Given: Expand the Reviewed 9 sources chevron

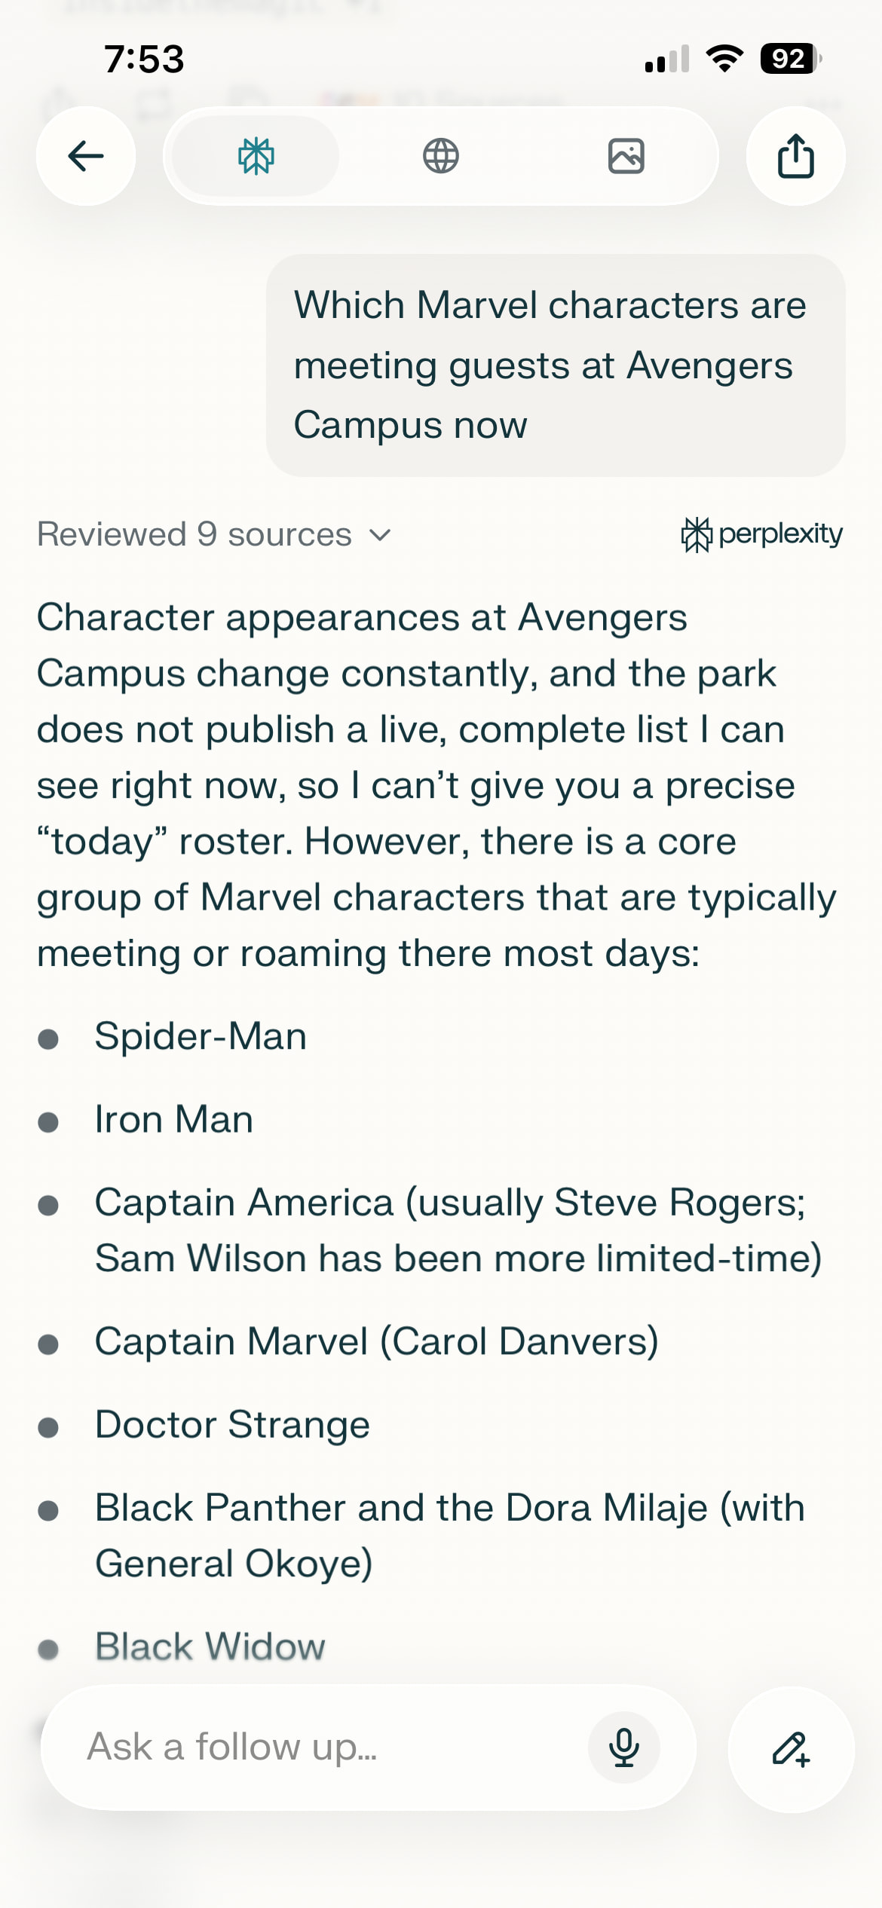Looking at the screenshot, I should tap(381, 535).
